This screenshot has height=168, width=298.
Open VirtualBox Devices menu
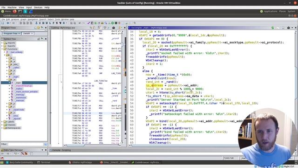click(x=38, y=7)
